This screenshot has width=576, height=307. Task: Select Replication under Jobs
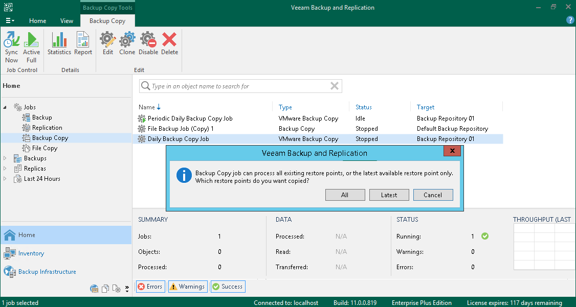click(47, 128)
